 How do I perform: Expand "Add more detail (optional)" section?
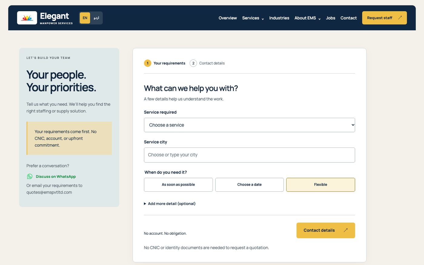[x=170, y=204]
